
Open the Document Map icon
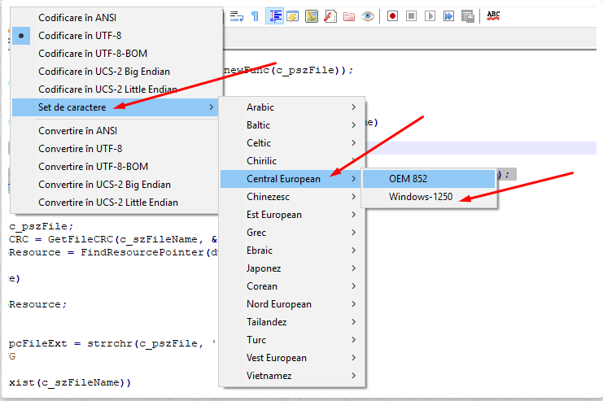point(312,16)
